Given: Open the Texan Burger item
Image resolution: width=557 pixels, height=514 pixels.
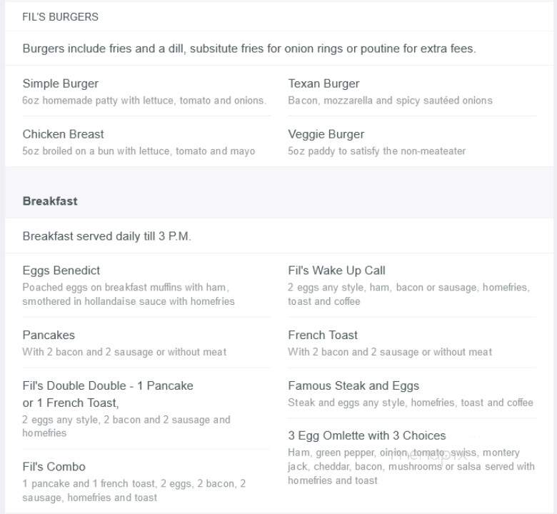Looking at the screenshot, I should (x=323, y=84).
